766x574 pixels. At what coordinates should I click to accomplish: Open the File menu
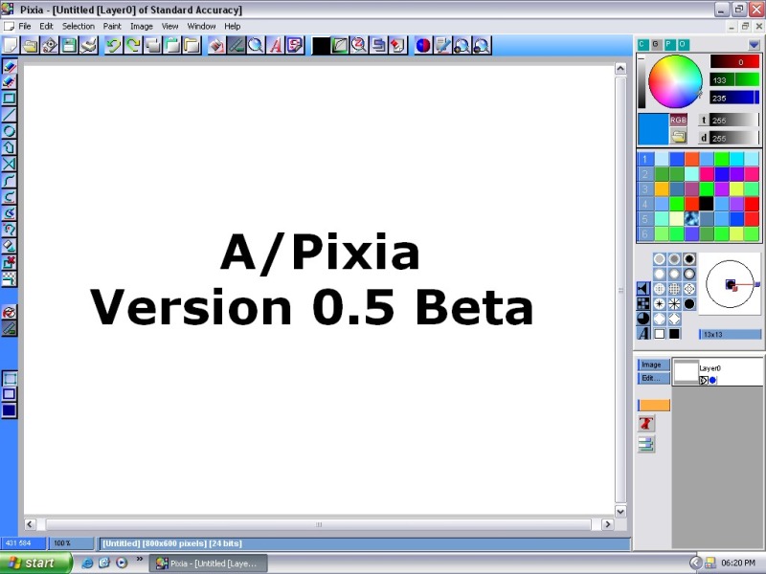[x=25, y=27]
